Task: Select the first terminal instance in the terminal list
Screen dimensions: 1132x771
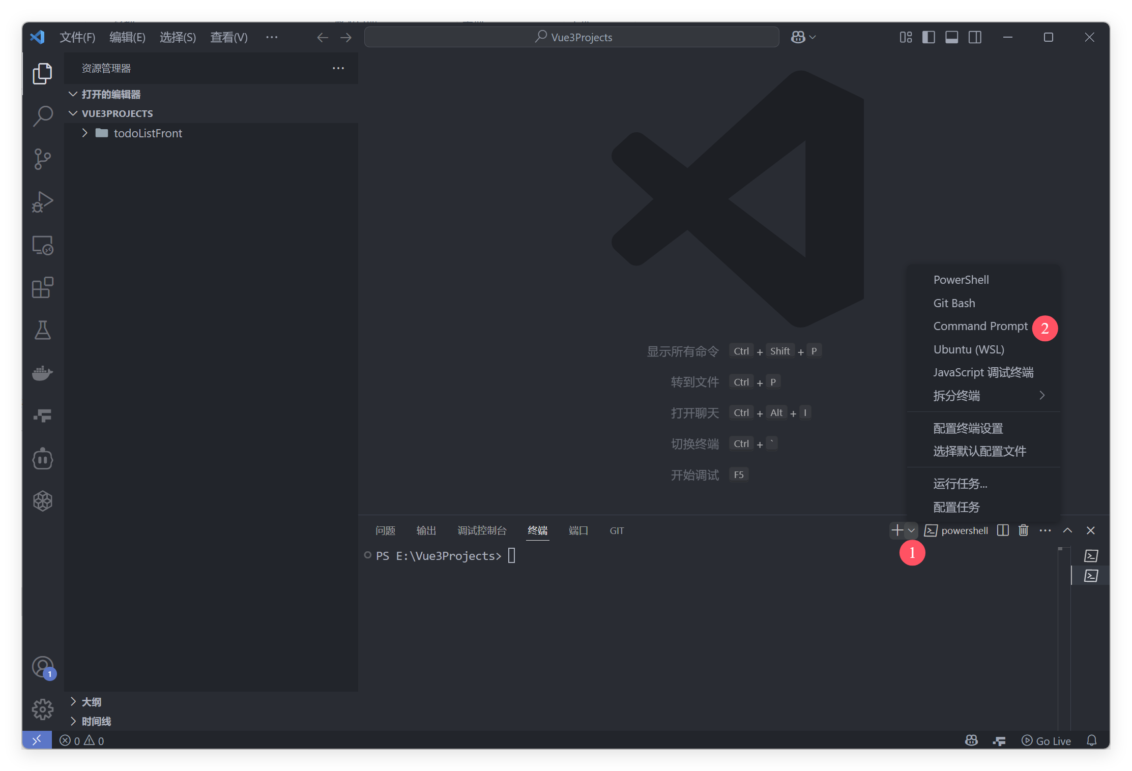Action: pos(1091,555)
